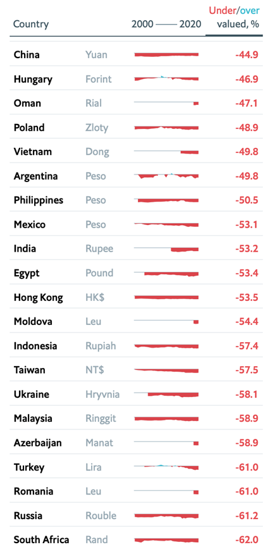Click India's -53.2 percentage

[x=247, y=249]
